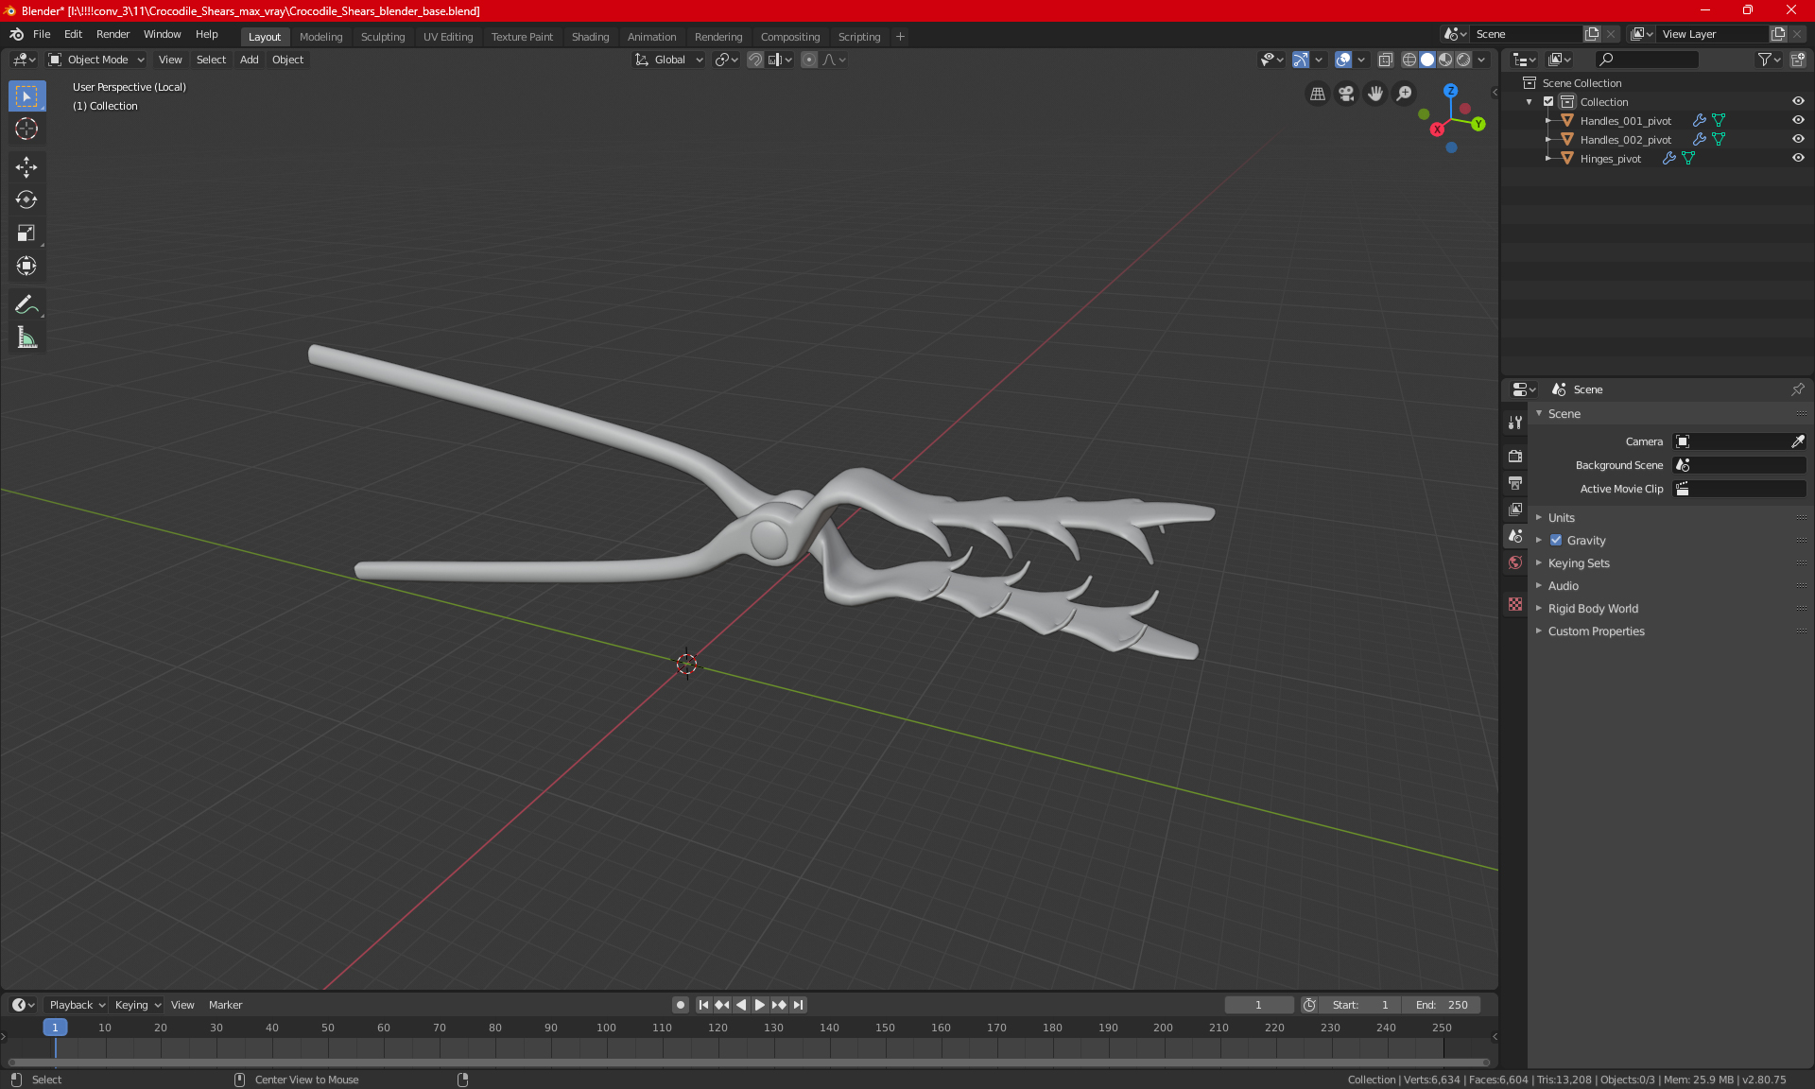Click the End frame 250 field
Image resolution: width=1815 pixels, height=1089 pixels.
pyautogui.click(x=1441, y=1005)
